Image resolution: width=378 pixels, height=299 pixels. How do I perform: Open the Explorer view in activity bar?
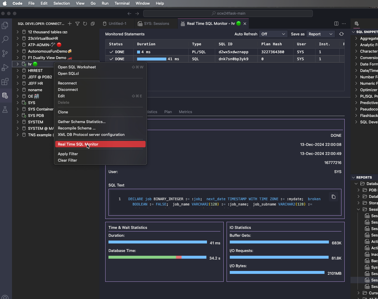5,25
